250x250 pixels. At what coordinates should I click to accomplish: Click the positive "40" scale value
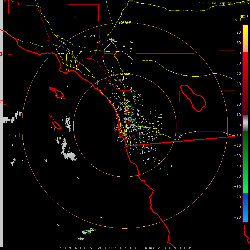(x=239, y=84)
